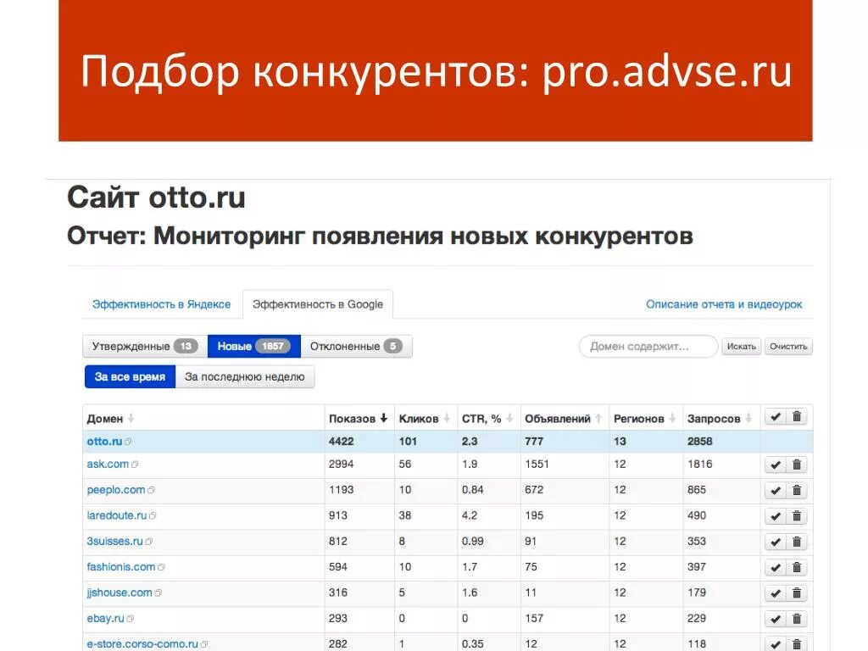Viewport: 868px width, 651px height.
Task: Sort table by Показов column
Action: click(358, 419)
